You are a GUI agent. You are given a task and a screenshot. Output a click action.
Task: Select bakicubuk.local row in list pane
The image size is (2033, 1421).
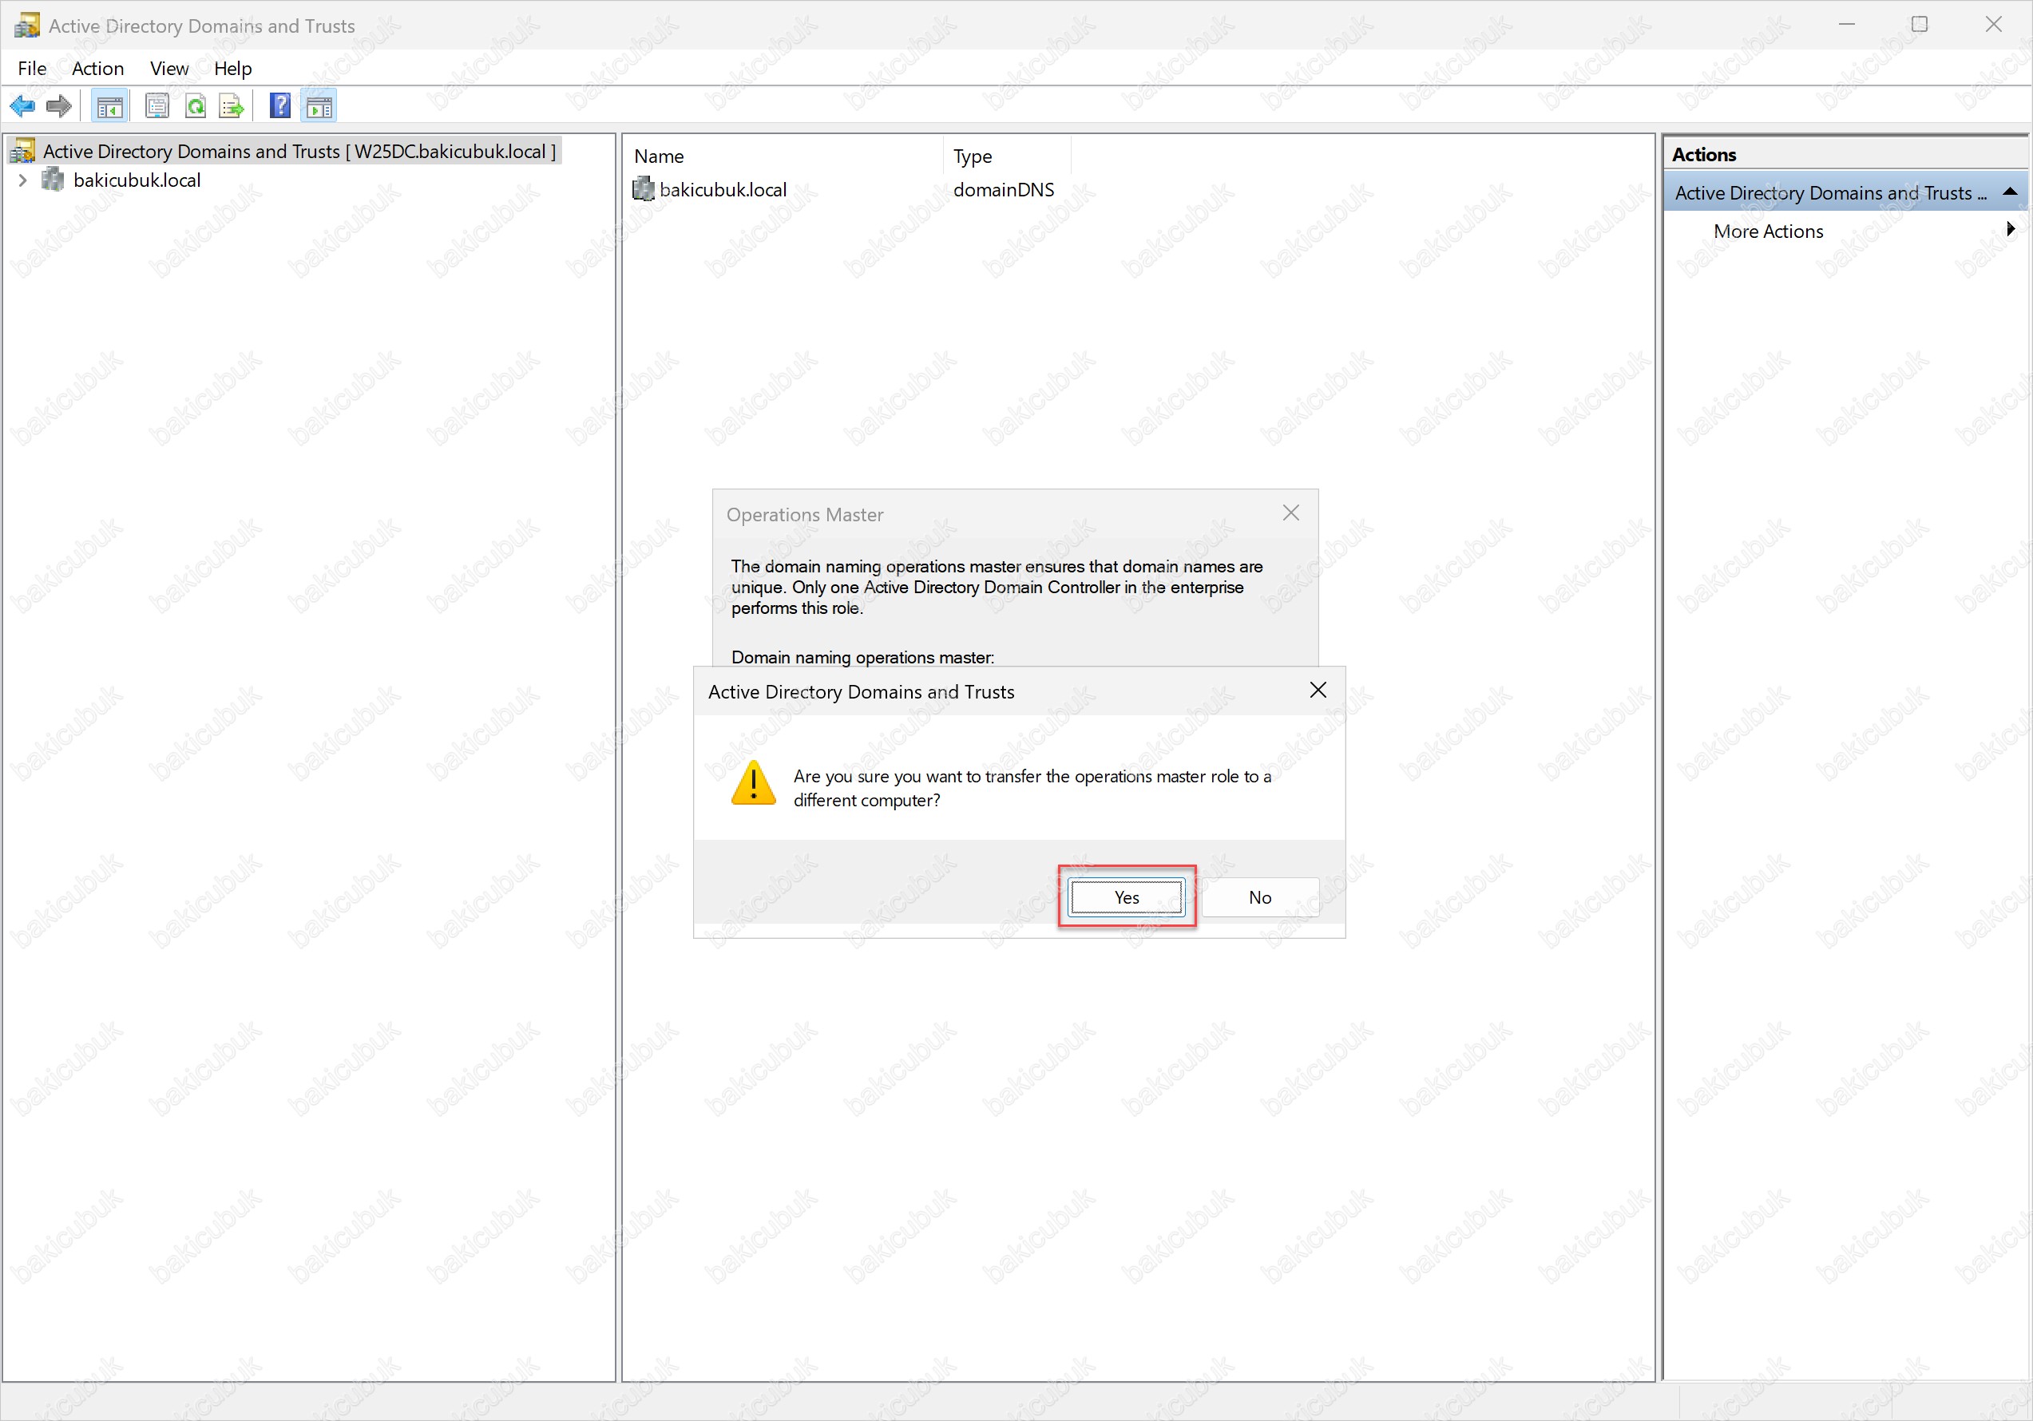723,189
